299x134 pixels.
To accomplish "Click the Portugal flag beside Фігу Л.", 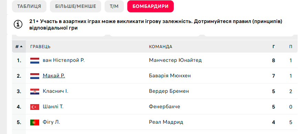I will point(35,122).
